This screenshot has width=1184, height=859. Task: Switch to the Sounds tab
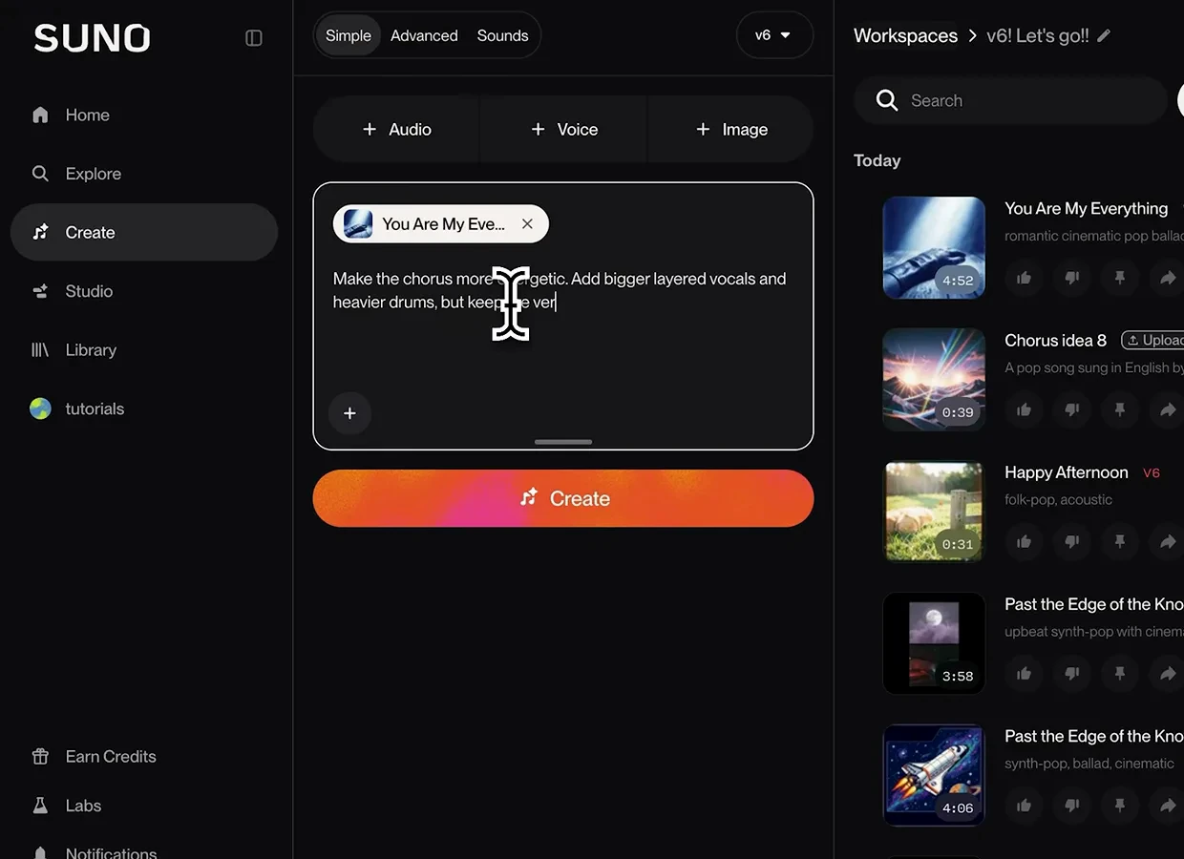502,35
